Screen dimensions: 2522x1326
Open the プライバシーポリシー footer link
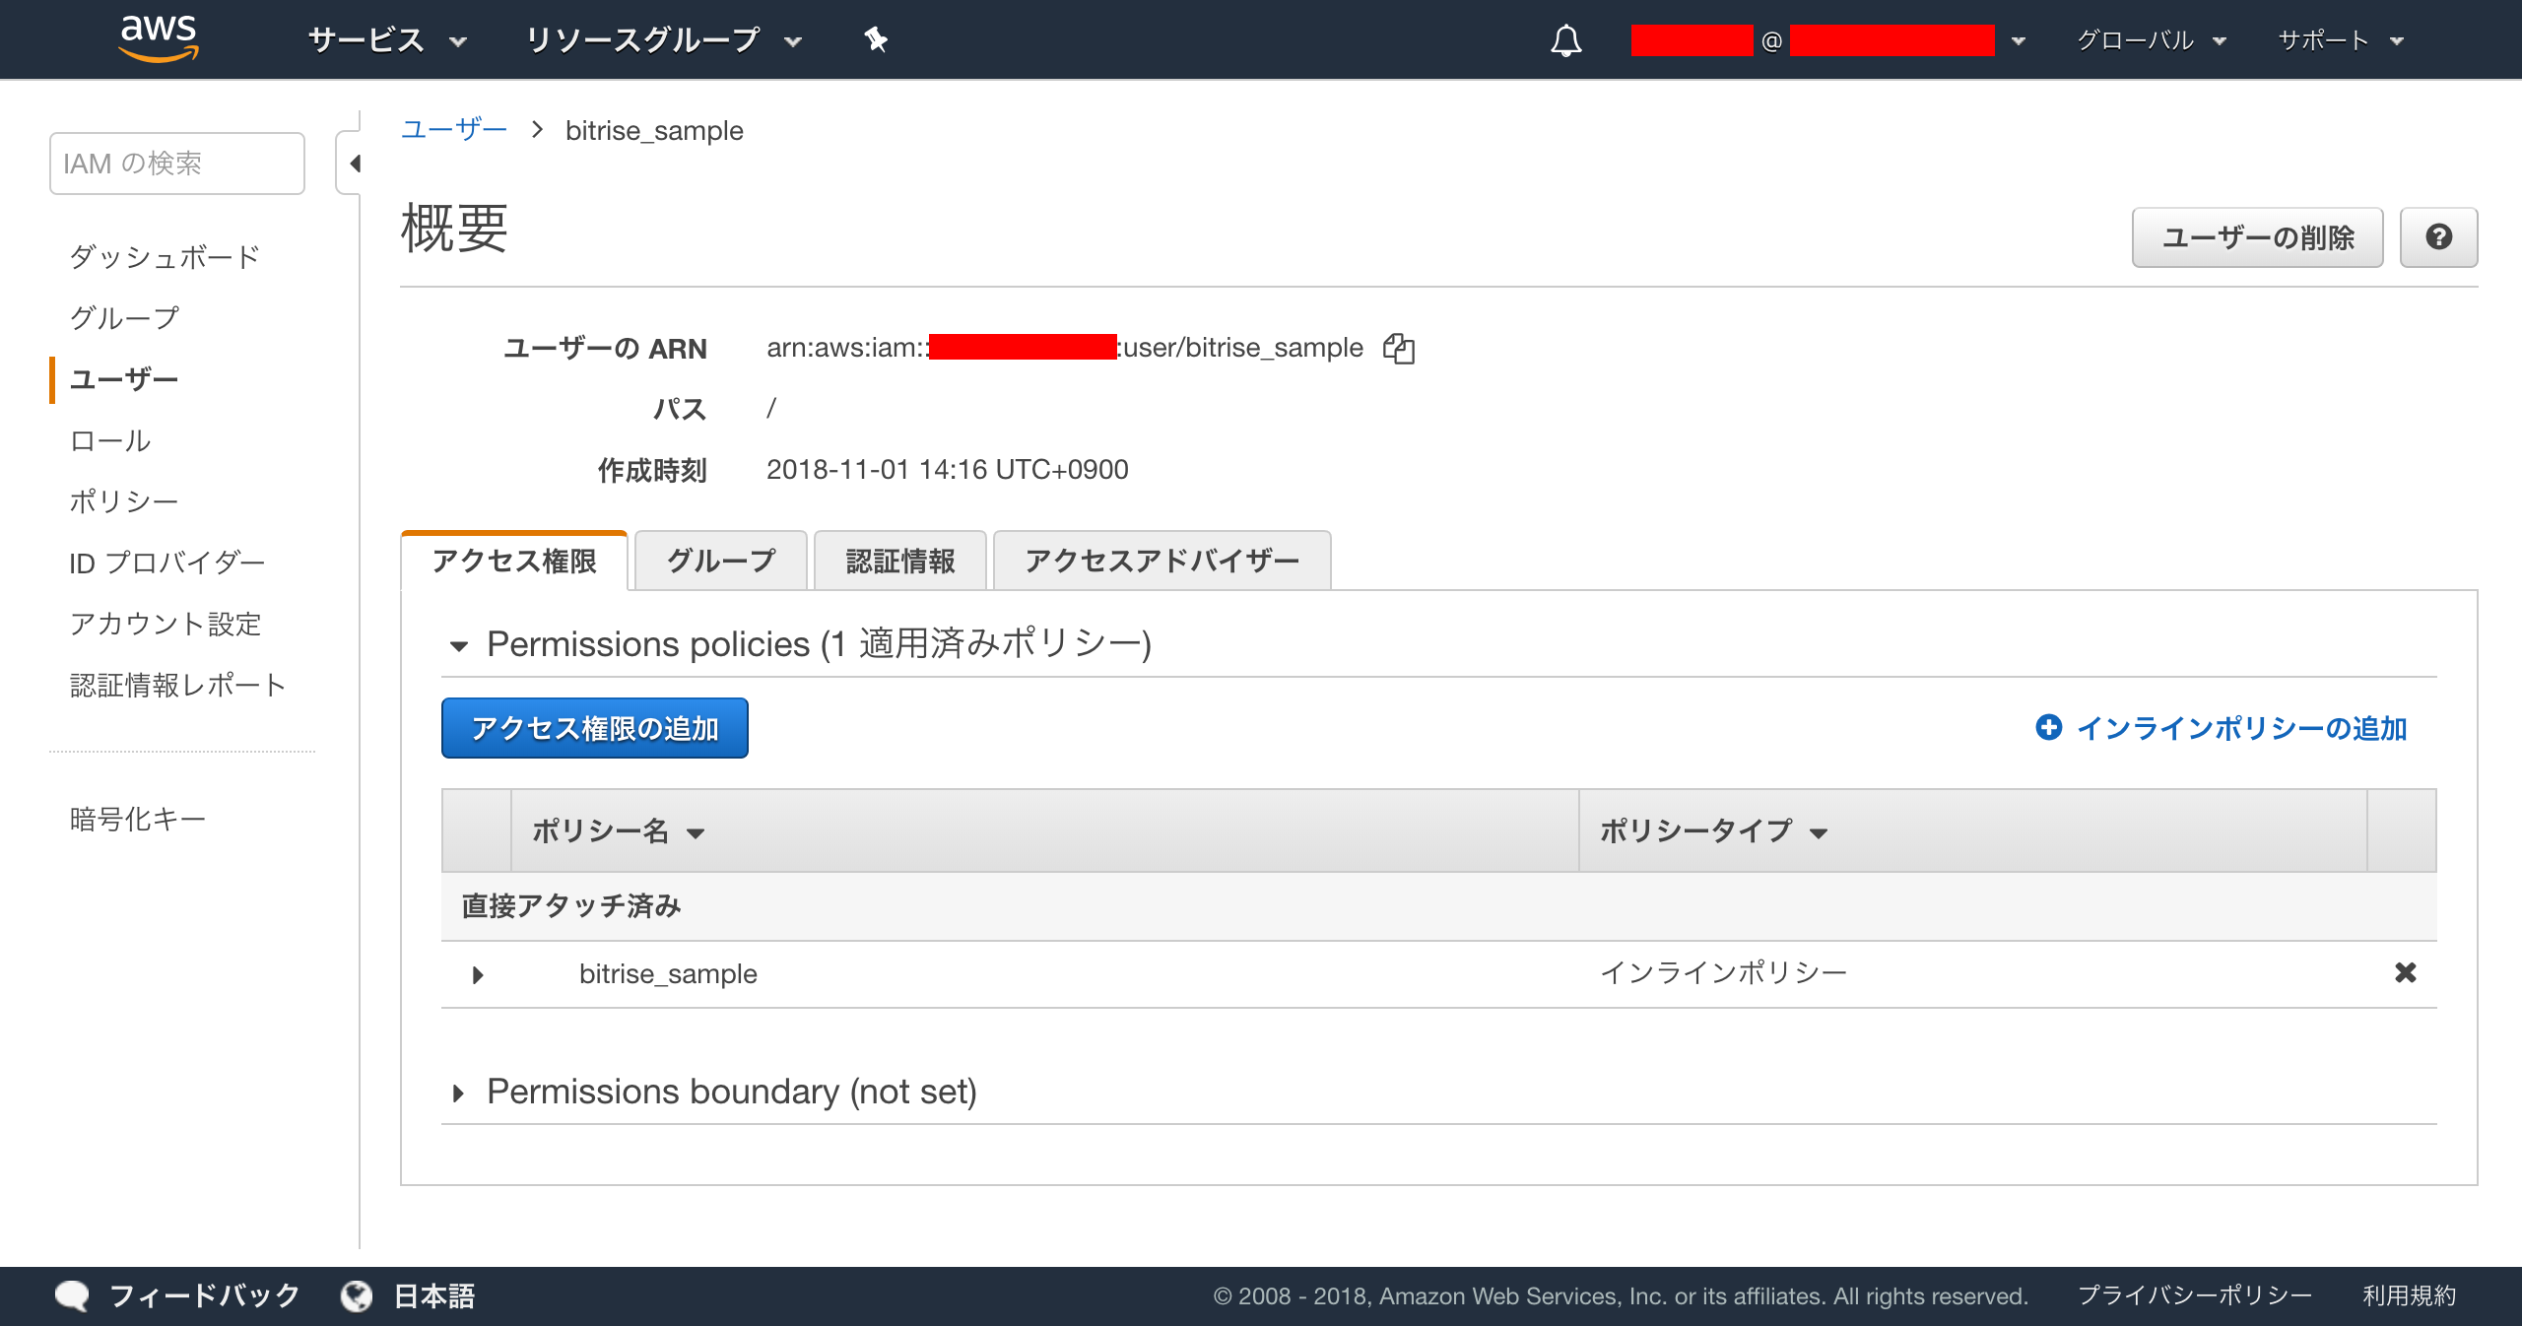[x=2195, y=1295]
